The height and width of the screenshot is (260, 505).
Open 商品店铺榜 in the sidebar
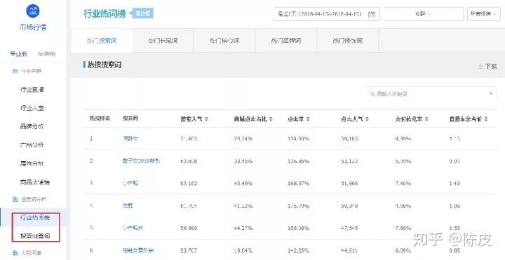35,182
